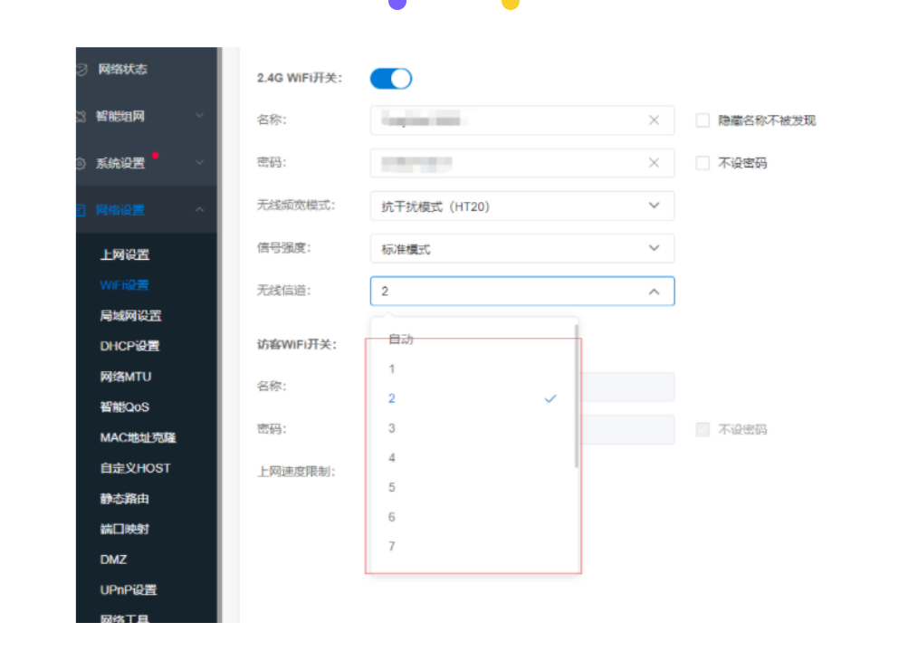Click the 网络状态 shield icon
Image resolution: width=908 pixels, height=651 pixels.
(x=81, y=70)
